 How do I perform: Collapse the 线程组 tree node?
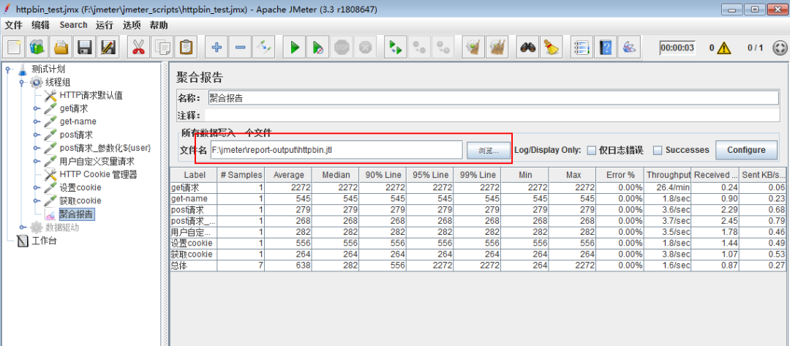click(x=22, y=83)
